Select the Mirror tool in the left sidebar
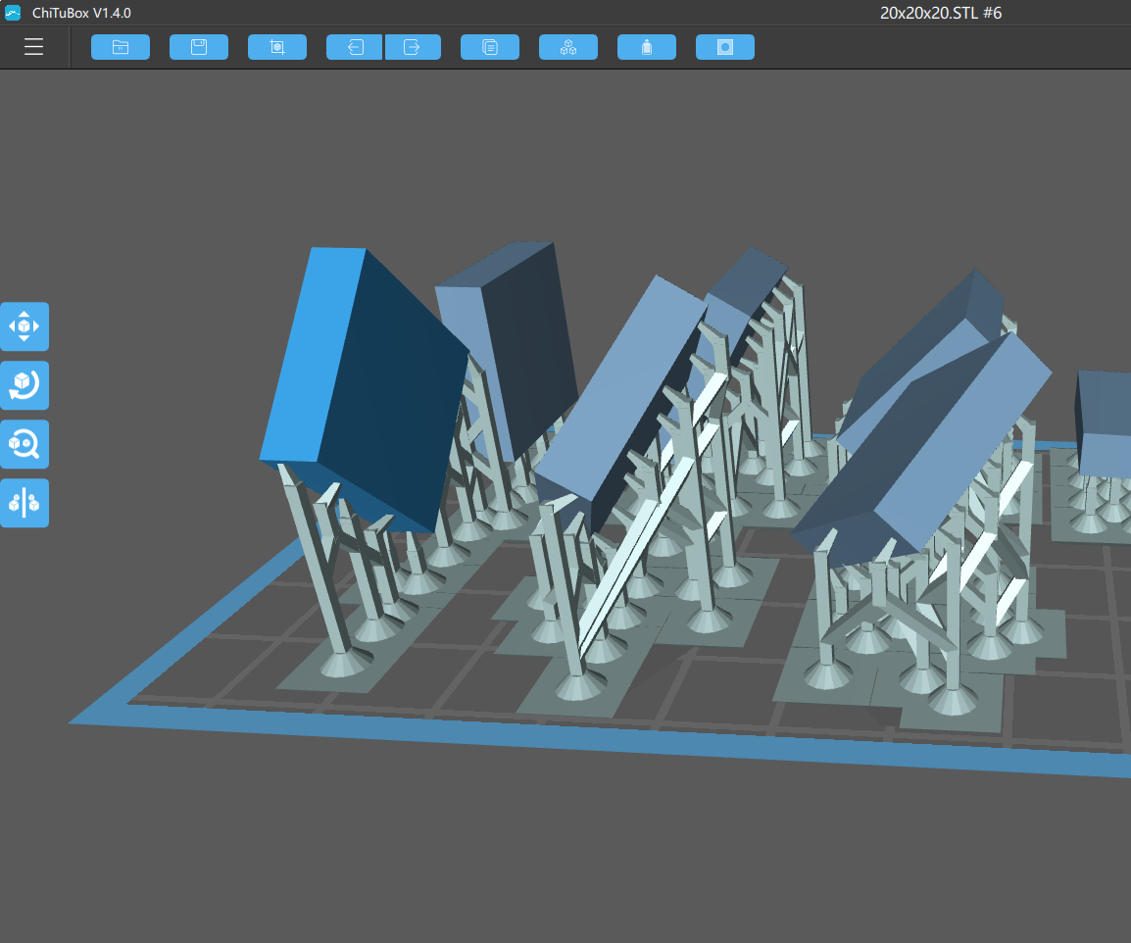 [25, 503]
